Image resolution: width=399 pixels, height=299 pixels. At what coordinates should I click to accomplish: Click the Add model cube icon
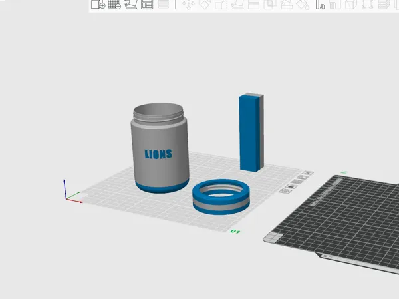(98, 5)
